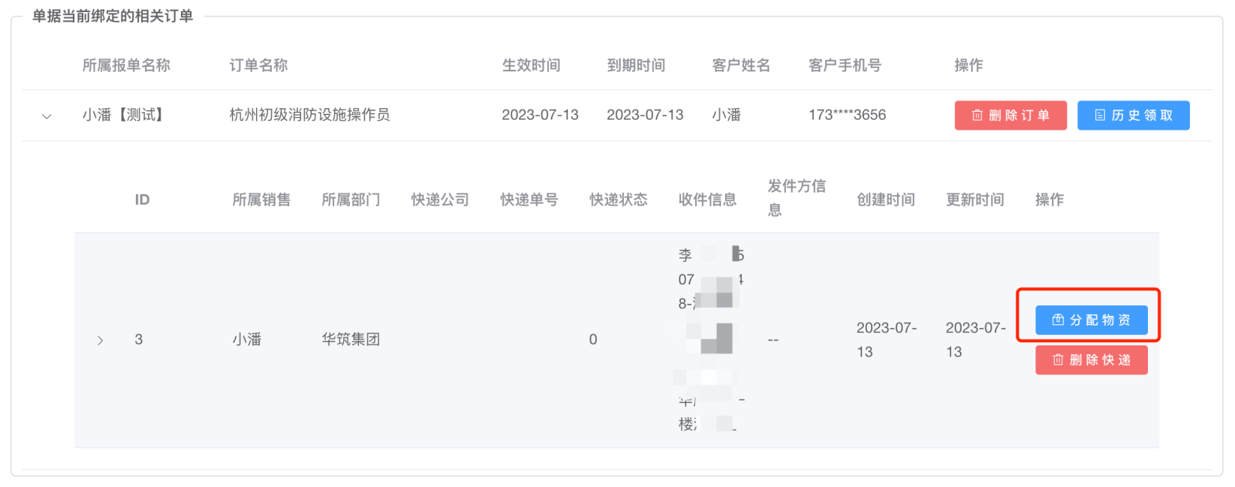Select the 快递公司 column header

[440, 200]
